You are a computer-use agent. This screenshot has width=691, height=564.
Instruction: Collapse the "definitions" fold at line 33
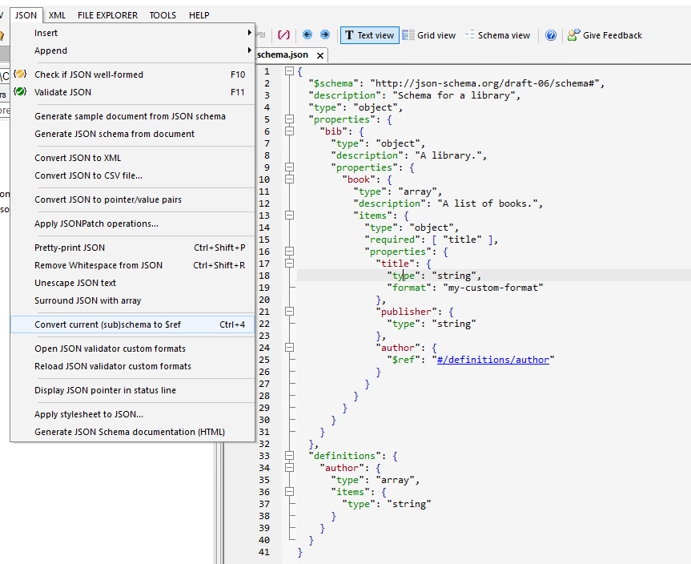tap(290, 456)
